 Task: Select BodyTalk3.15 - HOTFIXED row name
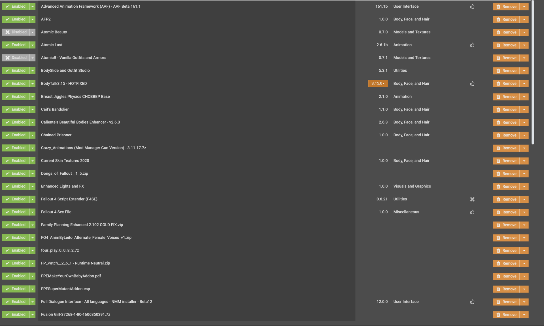(x=64, y=83)
